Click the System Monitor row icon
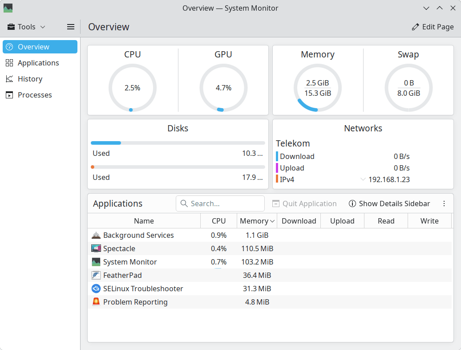Screen dimensions: 461x350 tap(96, 262)
